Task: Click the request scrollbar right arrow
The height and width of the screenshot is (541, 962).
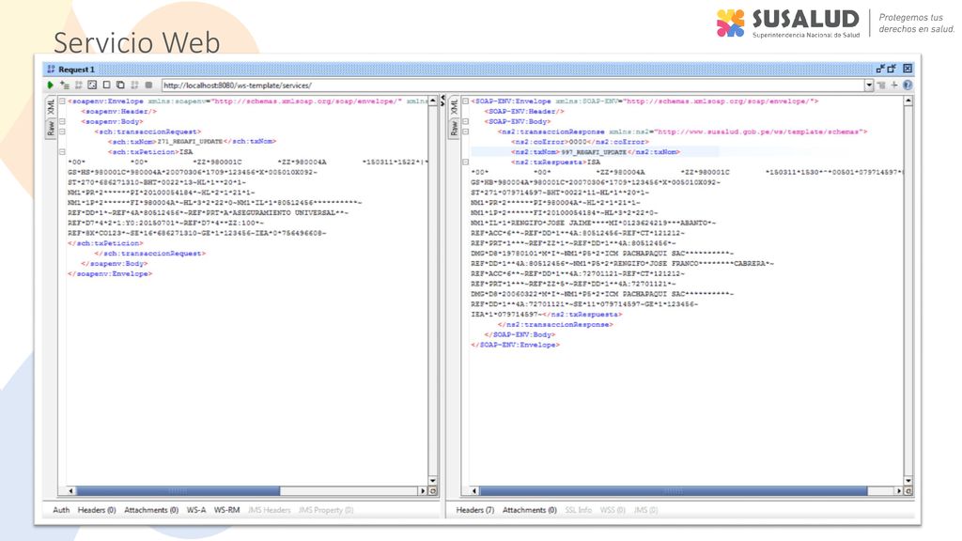Action: pyautogui.click(x=422, y=491)
